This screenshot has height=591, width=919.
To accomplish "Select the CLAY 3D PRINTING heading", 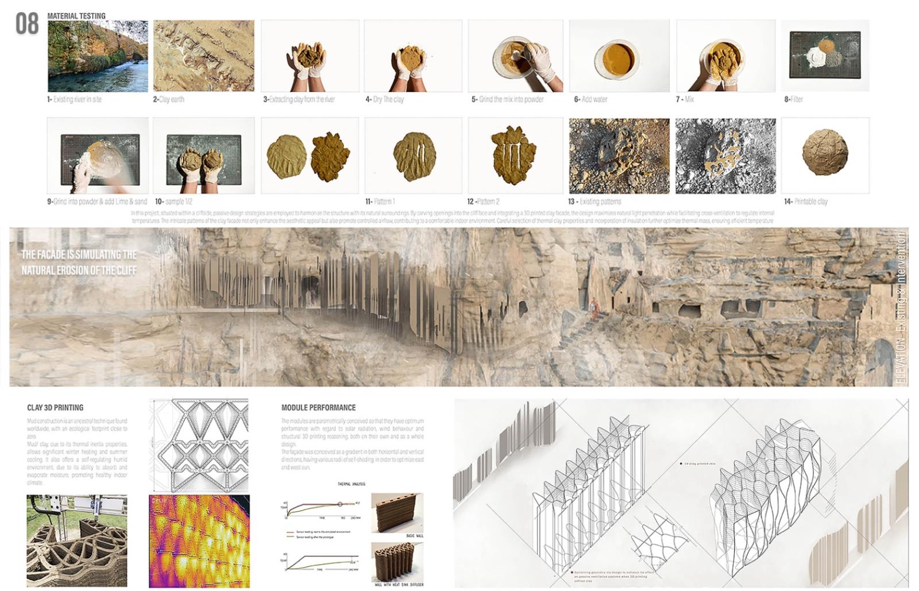I will point(55,408).
